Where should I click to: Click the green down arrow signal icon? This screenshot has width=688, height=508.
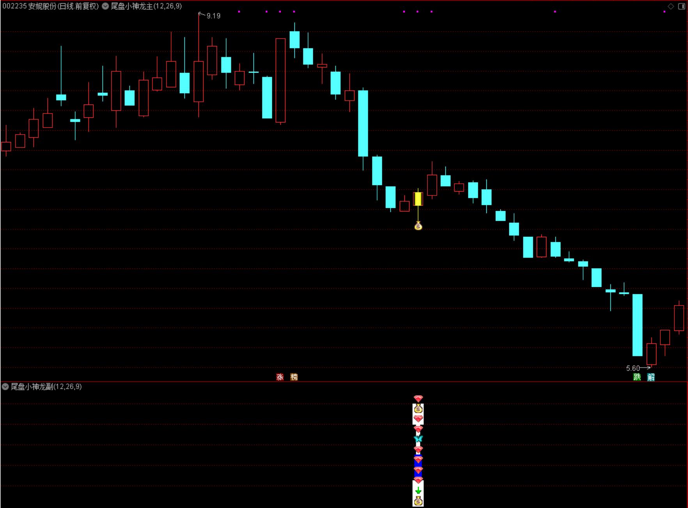[x=418, y=490]
